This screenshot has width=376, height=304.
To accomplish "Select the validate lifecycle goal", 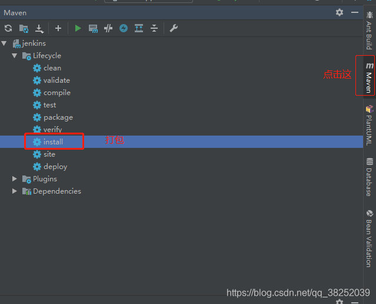I will click(x=181, y=80).
